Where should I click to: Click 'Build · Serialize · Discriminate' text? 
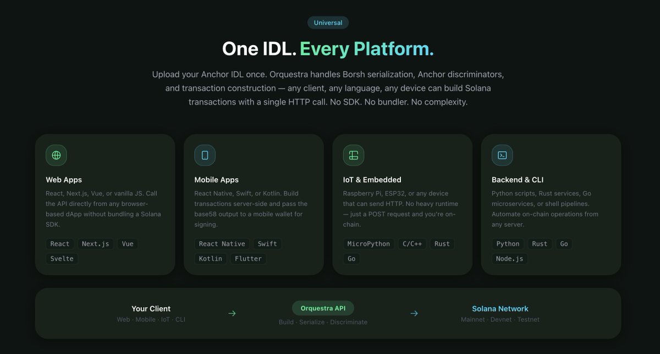[323, 322]
